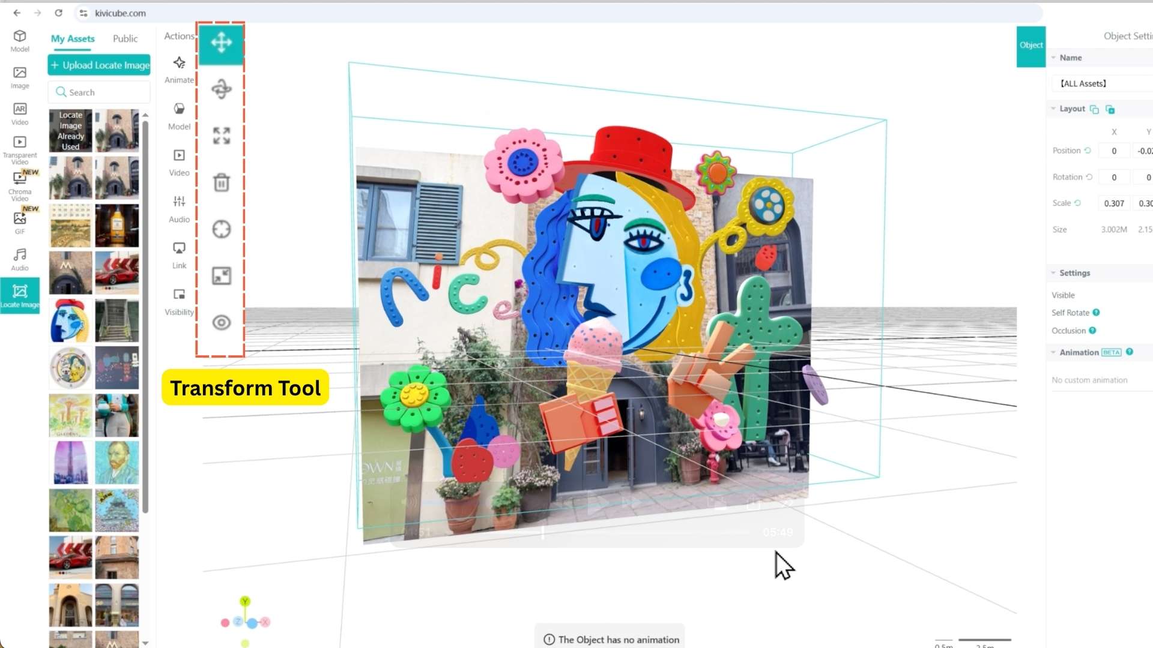
Task: Open the Model asset category
Action: (20, 41)
